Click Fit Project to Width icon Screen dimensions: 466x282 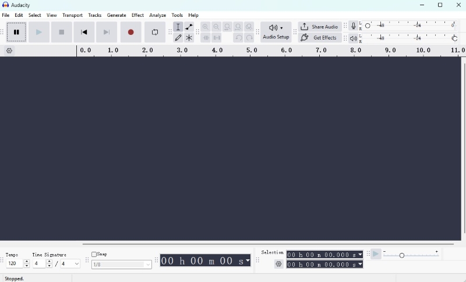[238, 27]
